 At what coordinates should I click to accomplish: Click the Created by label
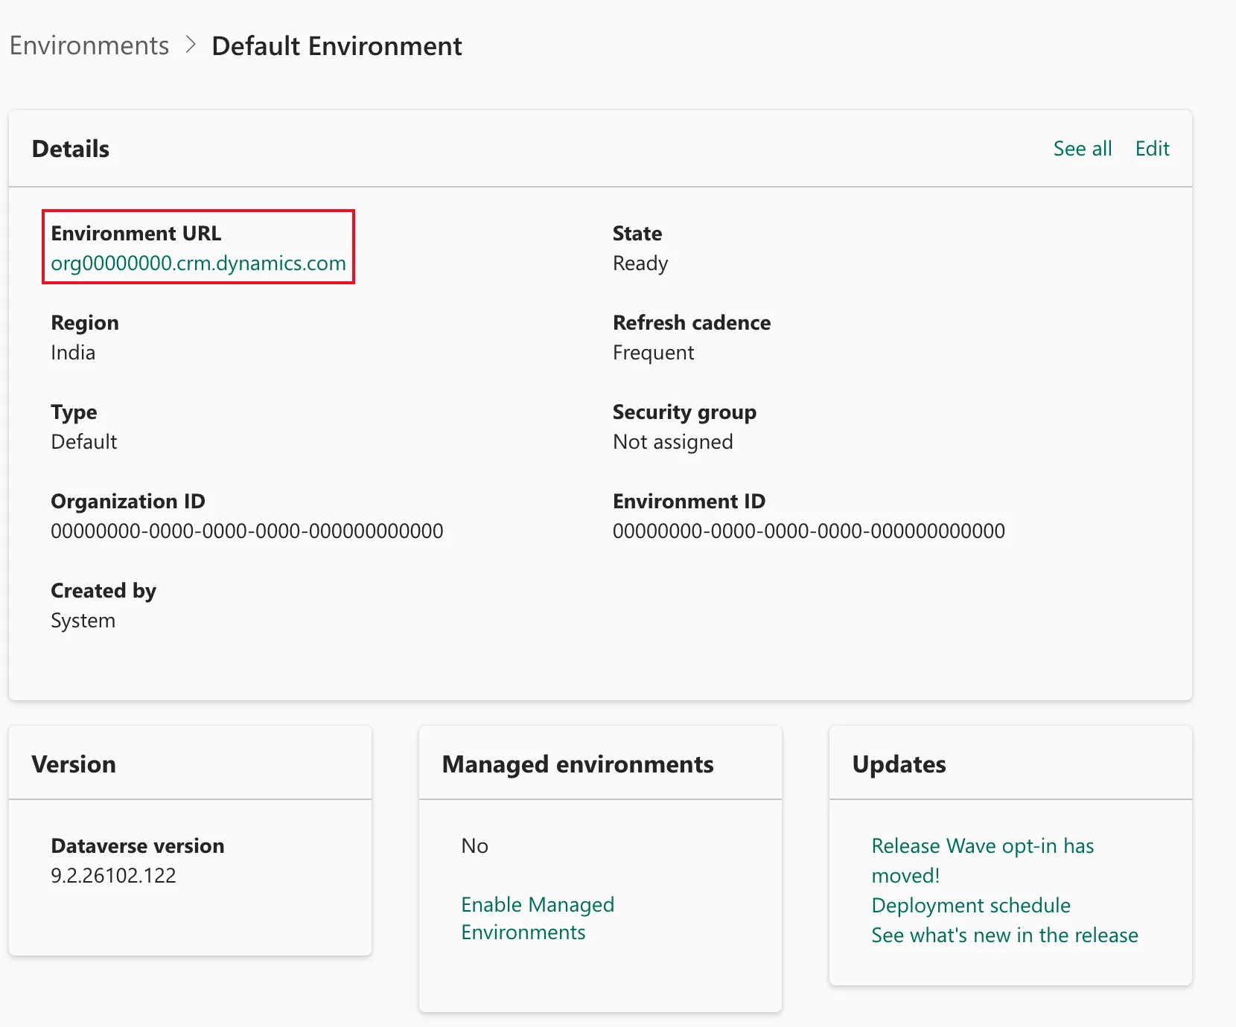coord(103,591)
